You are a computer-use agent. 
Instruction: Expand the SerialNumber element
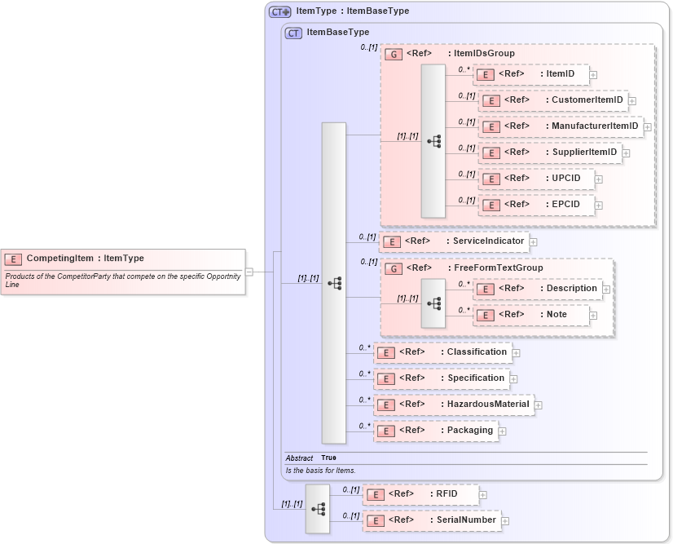click(505, 520)
